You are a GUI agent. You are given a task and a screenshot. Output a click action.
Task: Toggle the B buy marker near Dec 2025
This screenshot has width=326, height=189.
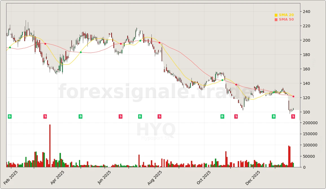pos(274,116)
